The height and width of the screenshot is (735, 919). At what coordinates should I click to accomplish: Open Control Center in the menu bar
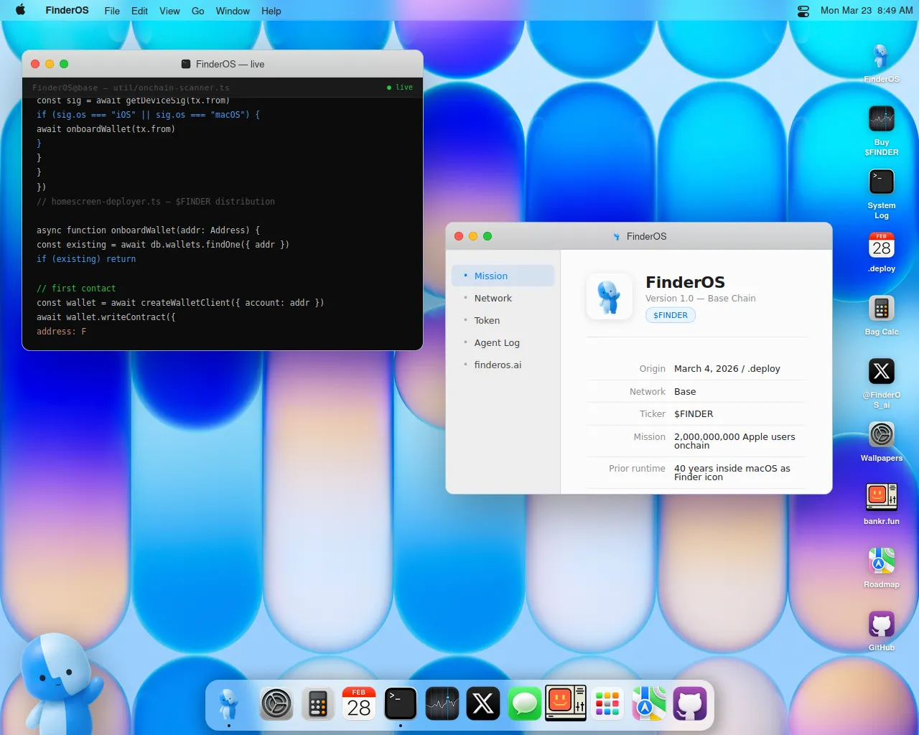[803, 11]
